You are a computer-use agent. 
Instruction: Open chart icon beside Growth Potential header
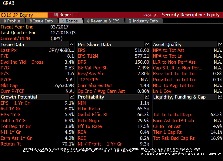coord(72,97)
